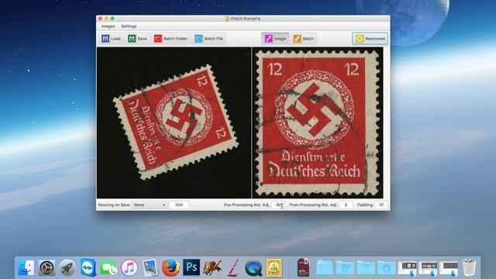Open QuickTime Player from the dock
The height and width of the screenshot is (279, 496).
click(x=253, y=267)
